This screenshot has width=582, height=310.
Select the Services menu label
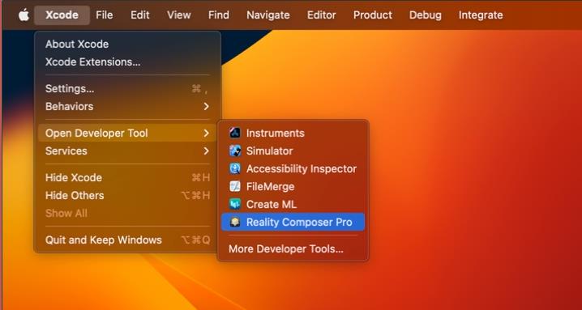66,151
